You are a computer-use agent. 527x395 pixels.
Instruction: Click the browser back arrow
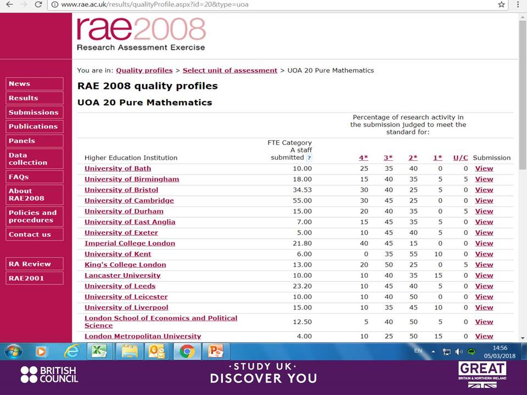click(9, 4)
